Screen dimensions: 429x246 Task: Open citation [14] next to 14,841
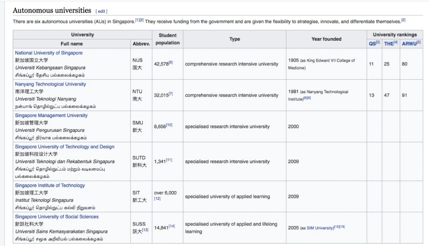(x=172, y=226)
